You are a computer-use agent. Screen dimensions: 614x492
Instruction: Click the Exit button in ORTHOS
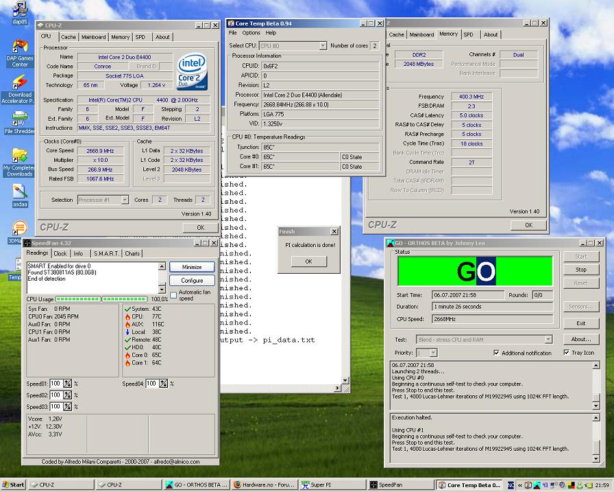(x=581, y=323)
